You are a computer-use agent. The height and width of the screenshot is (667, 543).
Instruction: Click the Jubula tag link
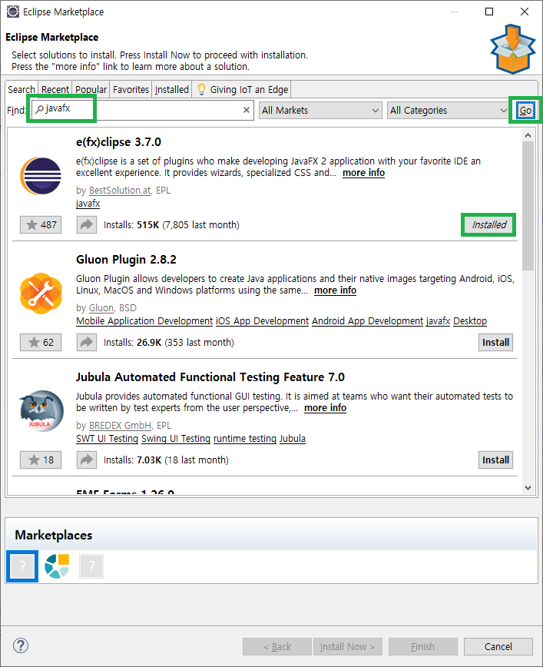click(x=292, y=438)
